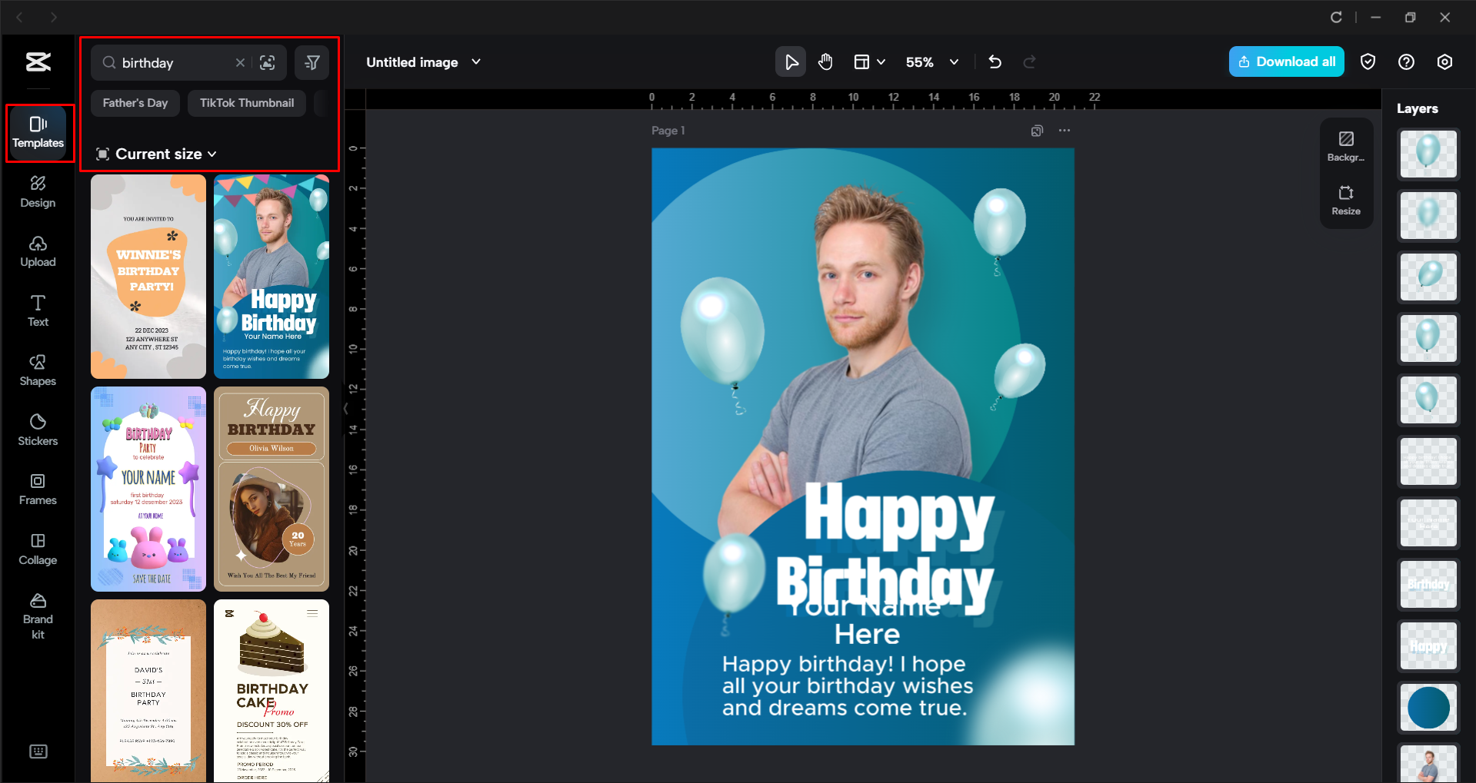This screenshot has width=1476, height=783.
Task: Open the Shapes panel
Action: [x=38, y=370]
